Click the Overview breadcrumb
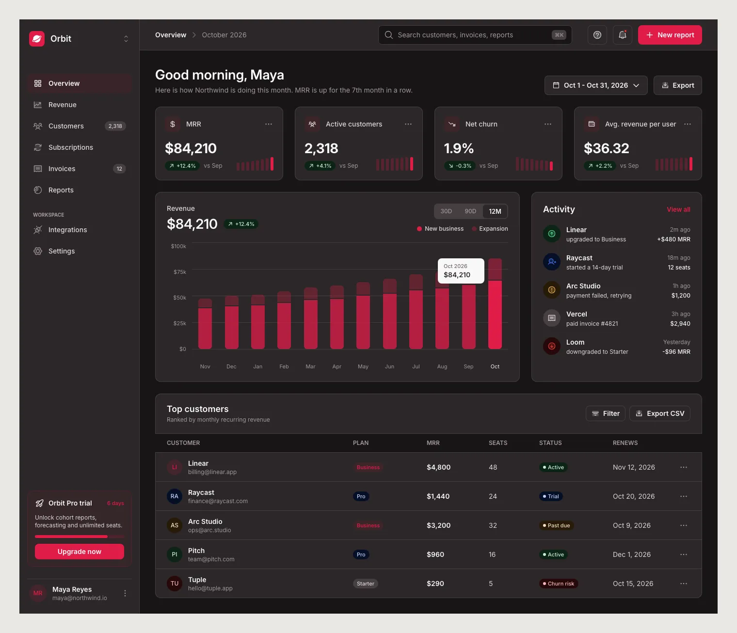This screenshot has width=737, height=633. [171, 35]
